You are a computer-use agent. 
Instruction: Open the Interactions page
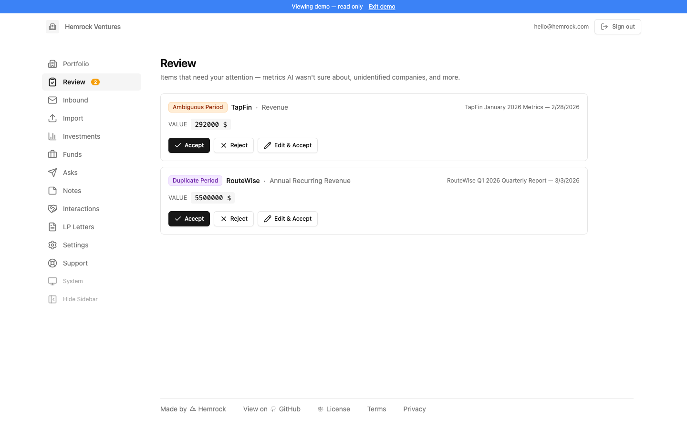[x=92, y=209]
